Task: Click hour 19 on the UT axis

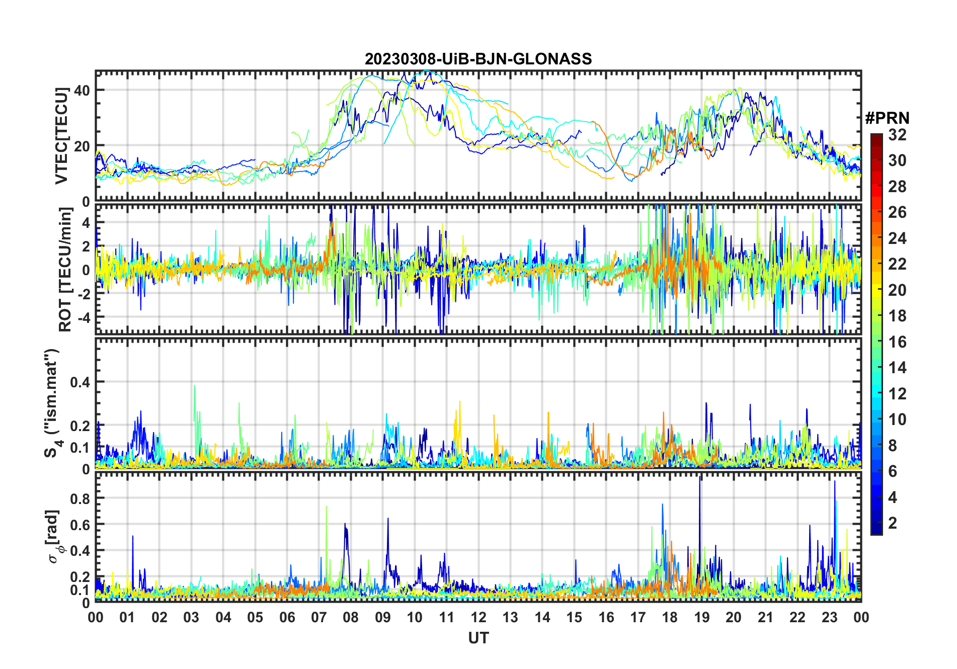Action: click(x=702, y=617)
